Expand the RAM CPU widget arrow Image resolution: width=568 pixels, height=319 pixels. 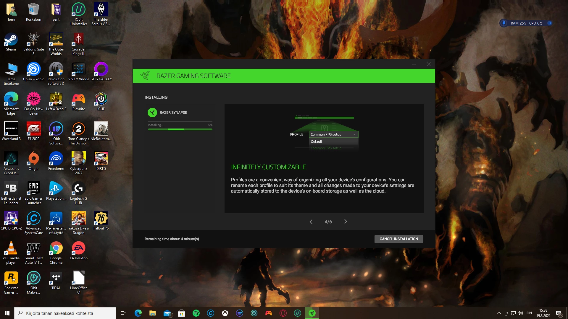click(549, 23)
